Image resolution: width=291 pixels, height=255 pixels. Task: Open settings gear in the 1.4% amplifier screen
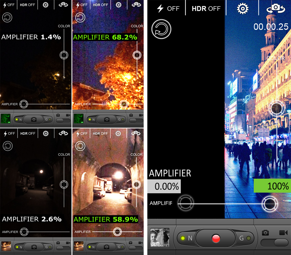46,5
